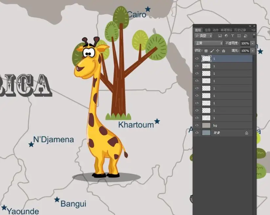The width and height of the screenshot is (270, 215).
Task: Toggle visibility of the fifth layer from top
Action: click(x=197, y=88)
